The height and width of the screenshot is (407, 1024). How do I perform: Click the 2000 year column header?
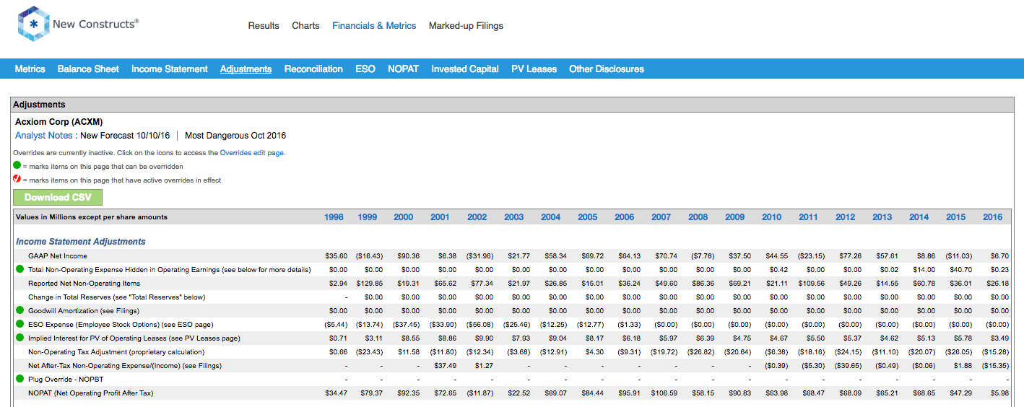[403, 217]
